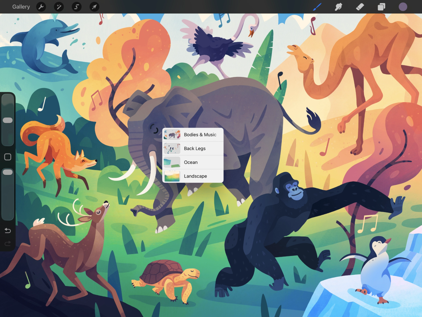Activate the Transform arrow tool
422x317 pixels.
[x=94, y=7]
